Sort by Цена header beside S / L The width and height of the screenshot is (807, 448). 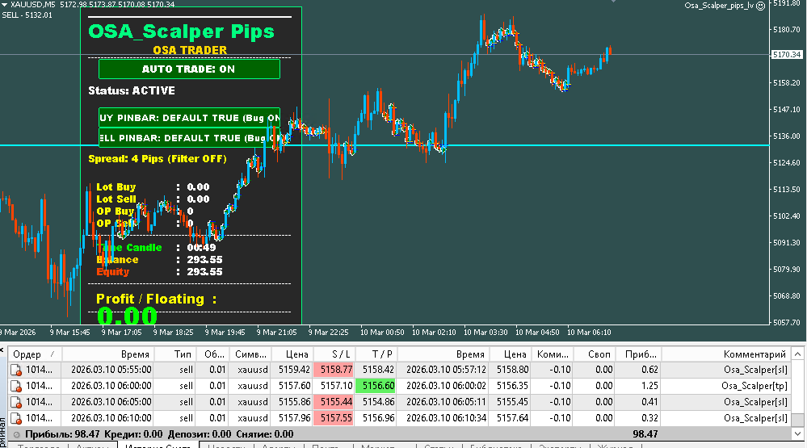tap(292, 354)
